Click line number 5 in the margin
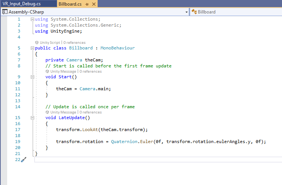The image size is (282, 185). [x=19, y=48]
